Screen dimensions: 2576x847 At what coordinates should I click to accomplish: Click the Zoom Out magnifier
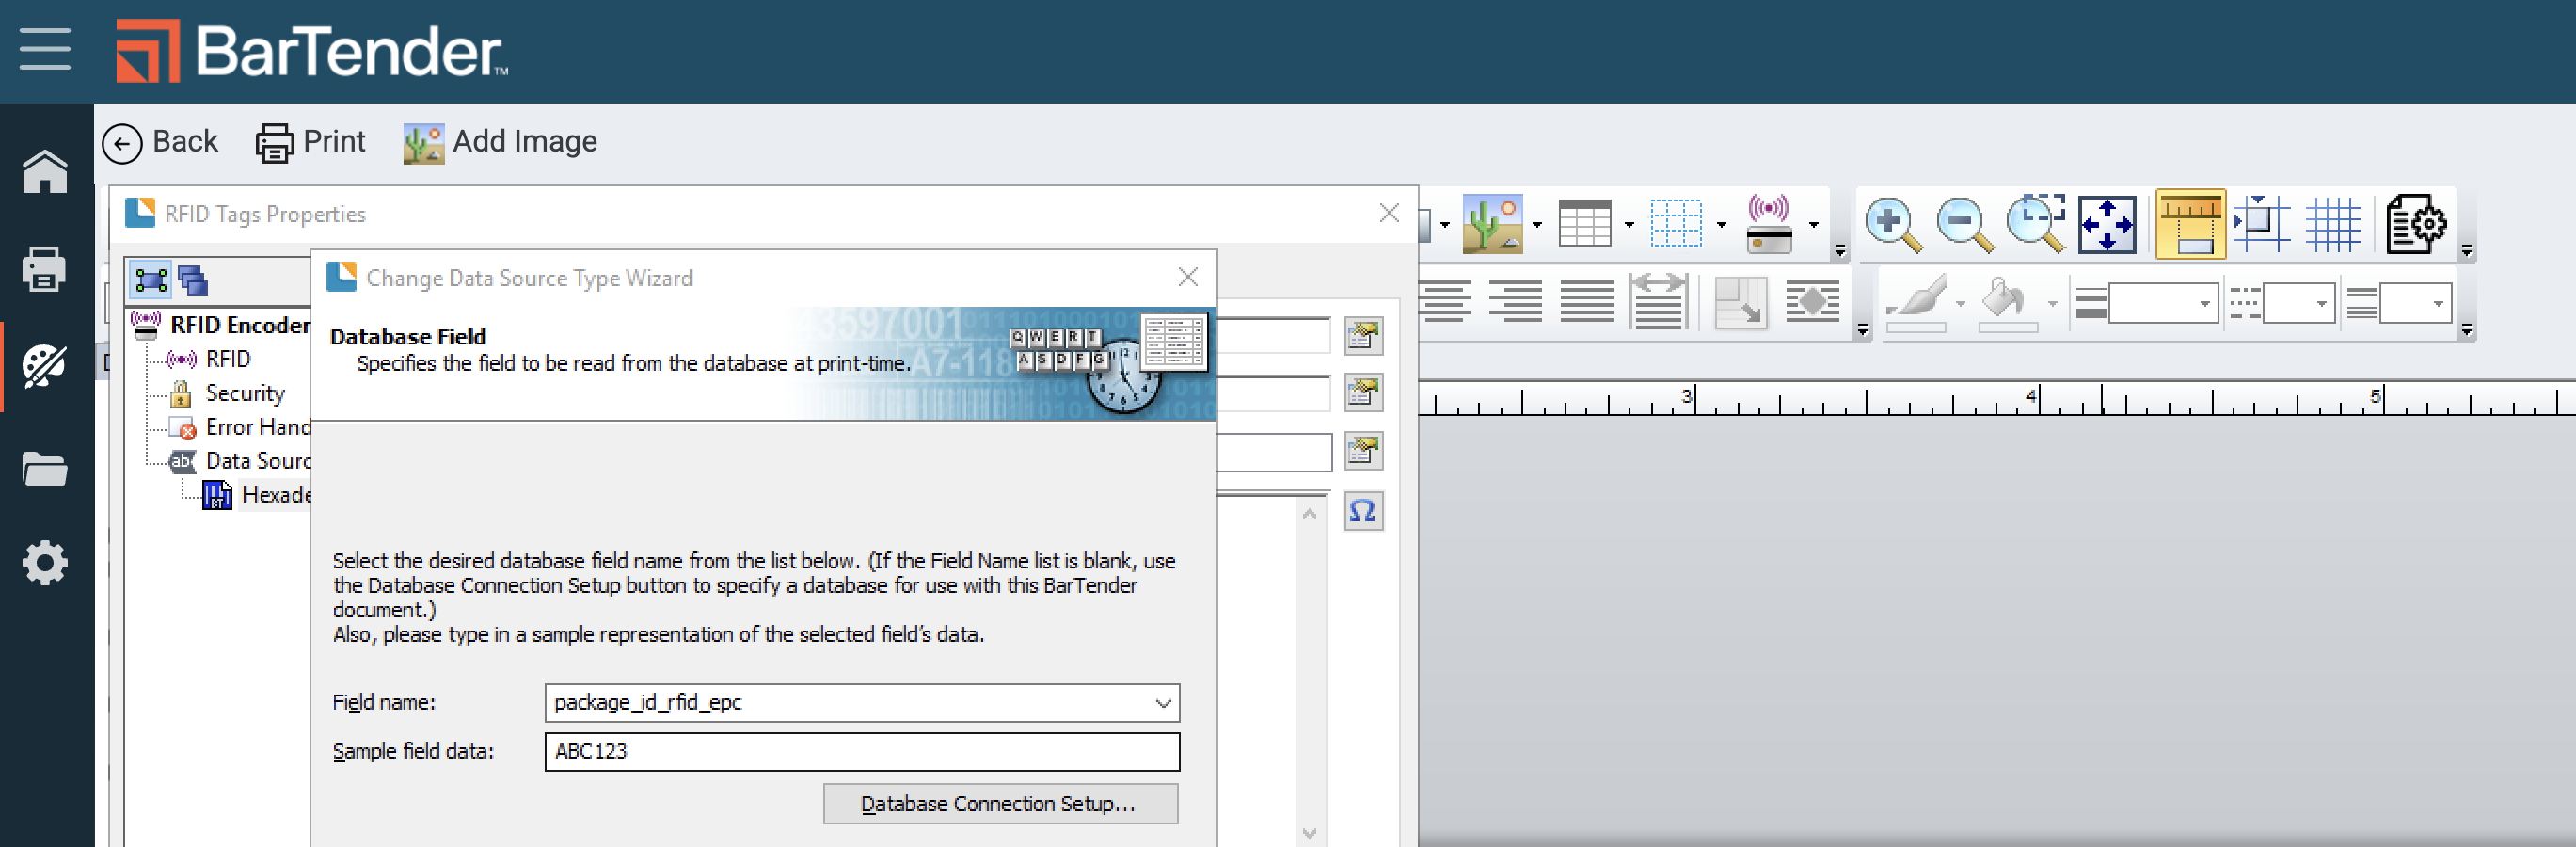(1964, 224)
